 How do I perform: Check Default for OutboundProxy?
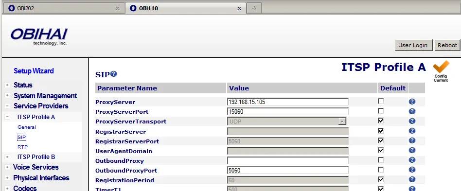(x=381, y=160)
